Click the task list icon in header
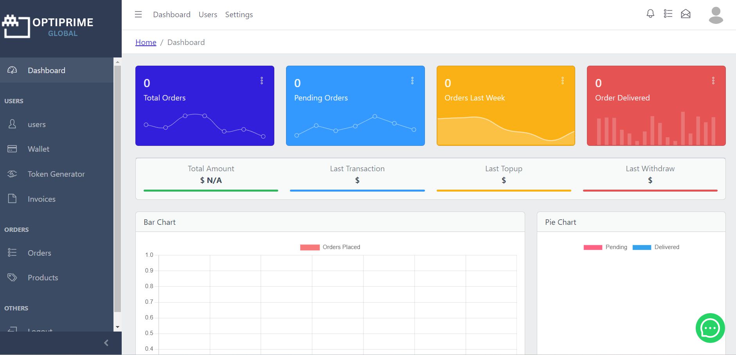Screen dimensions: 736x355 coord(668,14)
